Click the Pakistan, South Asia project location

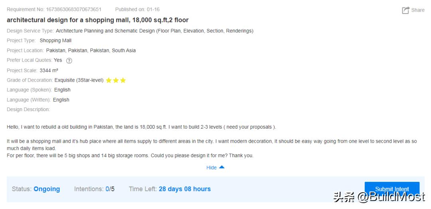point(91,50)
